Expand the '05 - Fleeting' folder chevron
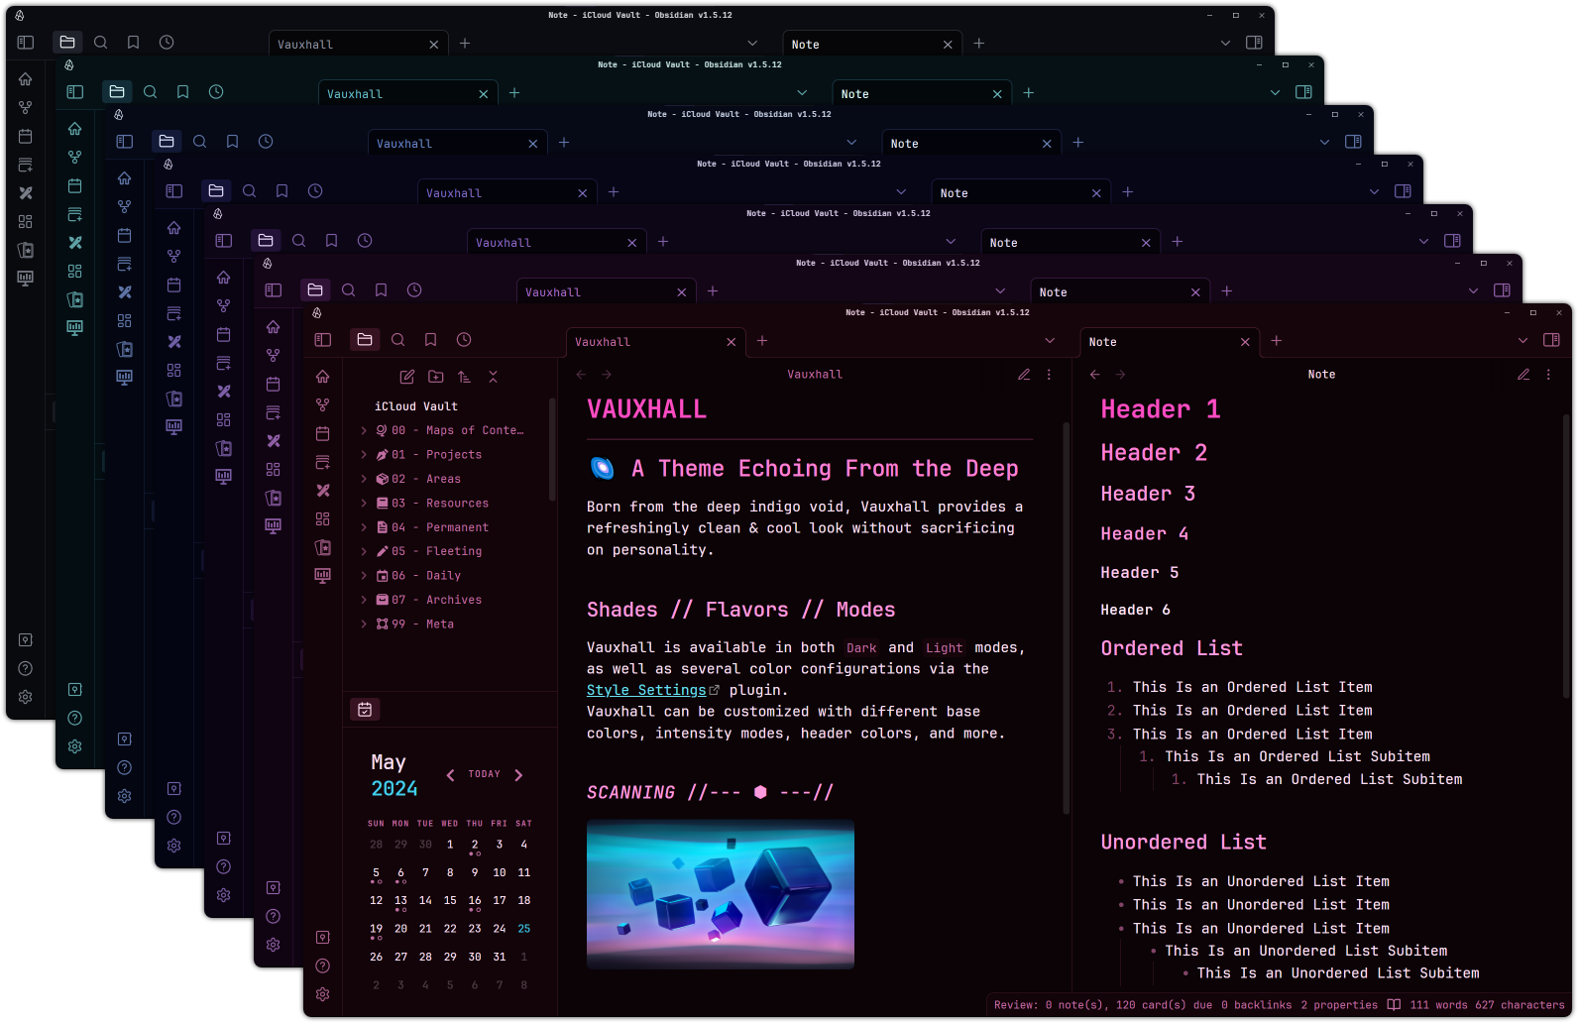 click(364, 551)
